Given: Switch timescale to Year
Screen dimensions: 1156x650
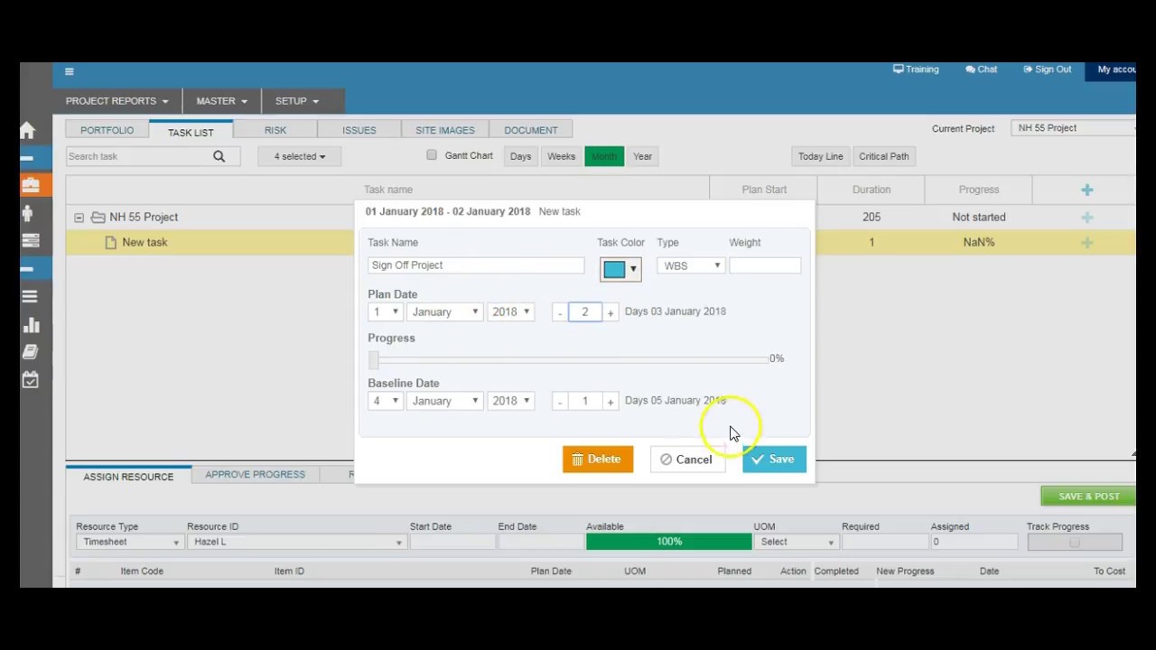Looking at the screenshot, I should click(x=642, y=156).
